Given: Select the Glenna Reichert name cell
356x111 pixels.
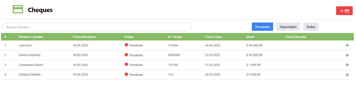Looking at the screenshot, I should pos(30,55).
